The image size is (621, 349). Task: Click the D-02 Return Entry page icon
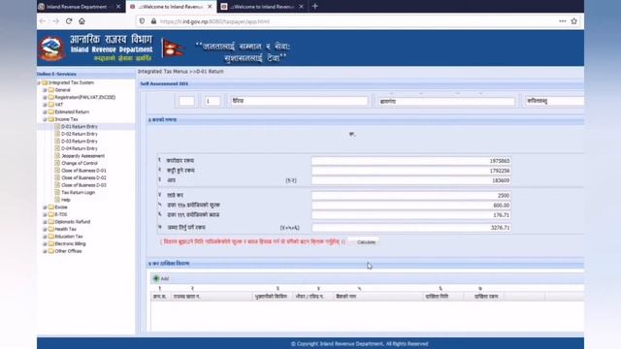(57, 134)
